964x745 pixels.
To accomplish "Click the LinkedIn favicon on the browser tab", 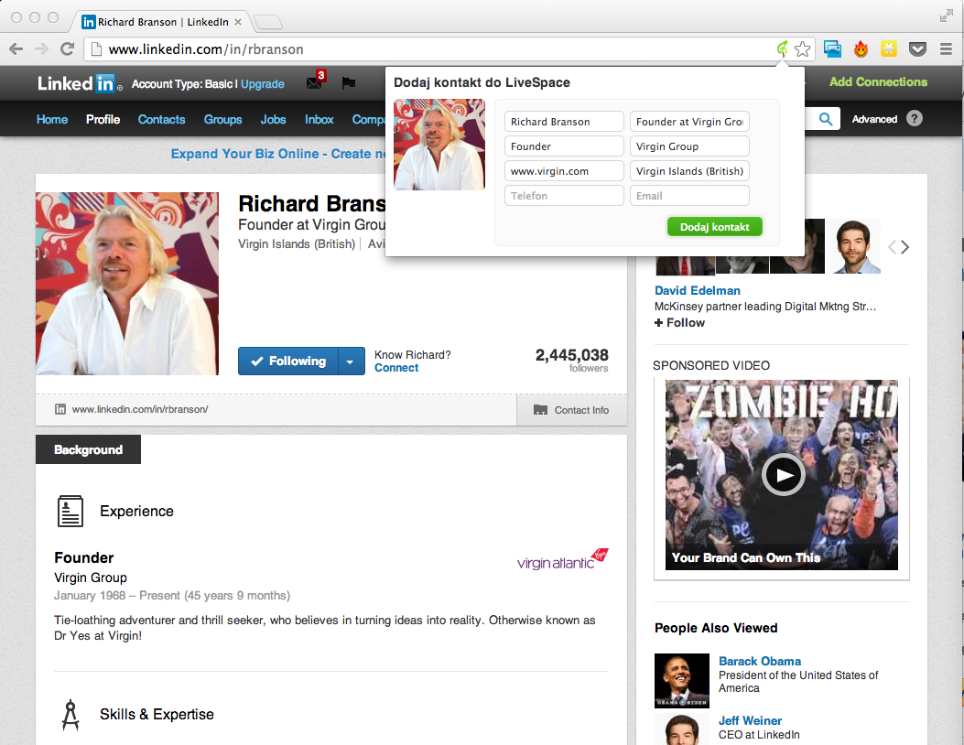I will click(89, 22).
